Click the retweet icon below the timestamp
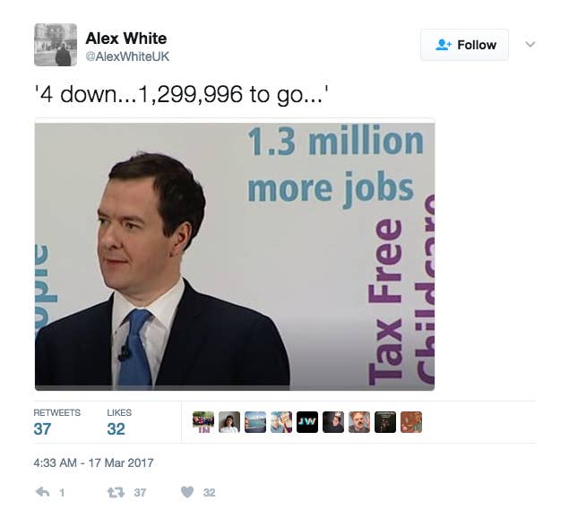Image resolution: width=569 pixels, height=527 pixels. (116, 492)
